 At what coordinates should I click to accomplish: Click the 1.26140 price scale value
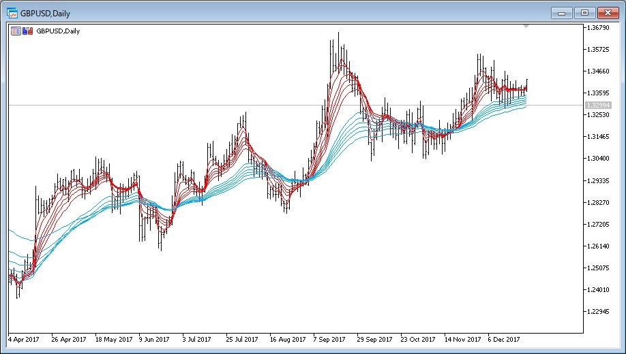pyautogui.click(x=597, y=246)
